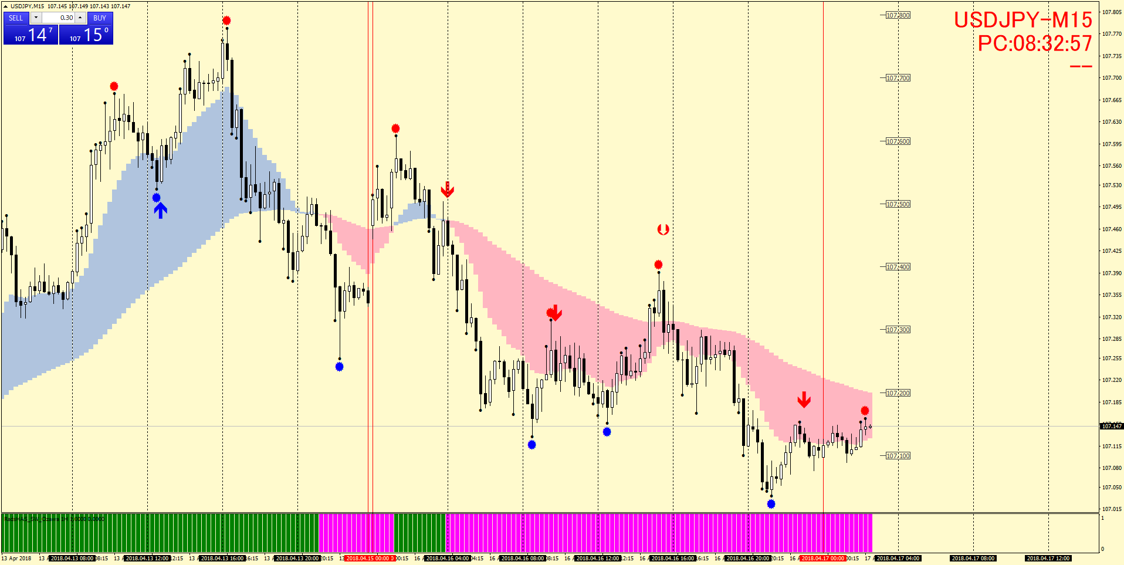Click the 2018.04.16 20:00 time label
The image size is (1124, 565).
click(748, 559)
